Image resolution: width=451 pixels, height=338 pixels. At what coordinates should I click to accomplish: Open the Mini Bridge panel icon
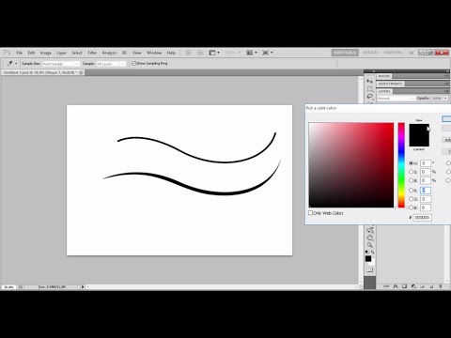point(200,53)
